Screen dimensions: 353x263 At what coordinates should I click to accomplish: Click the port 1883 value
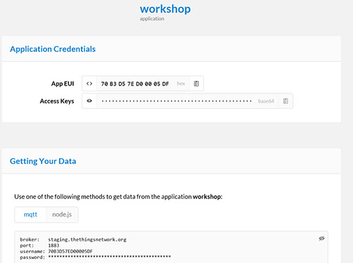54,245
